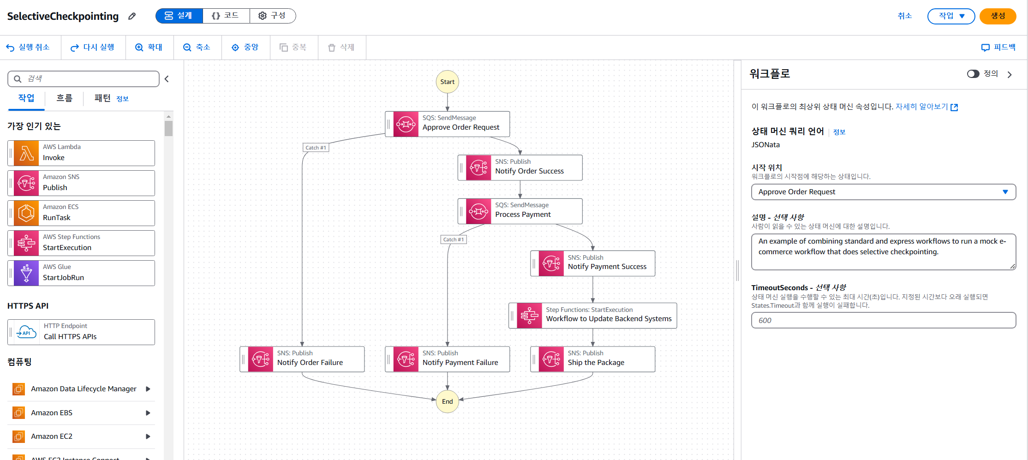Click the 피드백 feedback button
This screenshot has height=460, width=1028.
click(x=998, y=48)
